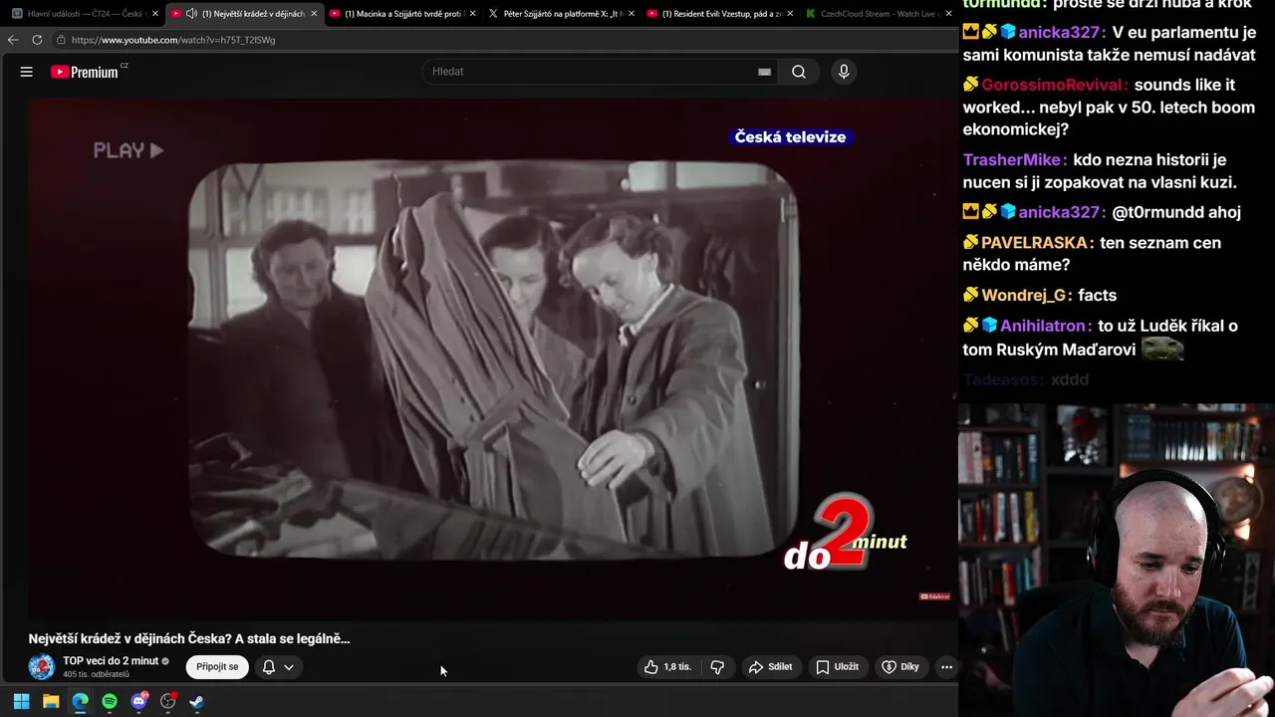Viewport: 1275px width, 717px height.
Task: Open the notification bell dropdown
Action: point(278,667)
